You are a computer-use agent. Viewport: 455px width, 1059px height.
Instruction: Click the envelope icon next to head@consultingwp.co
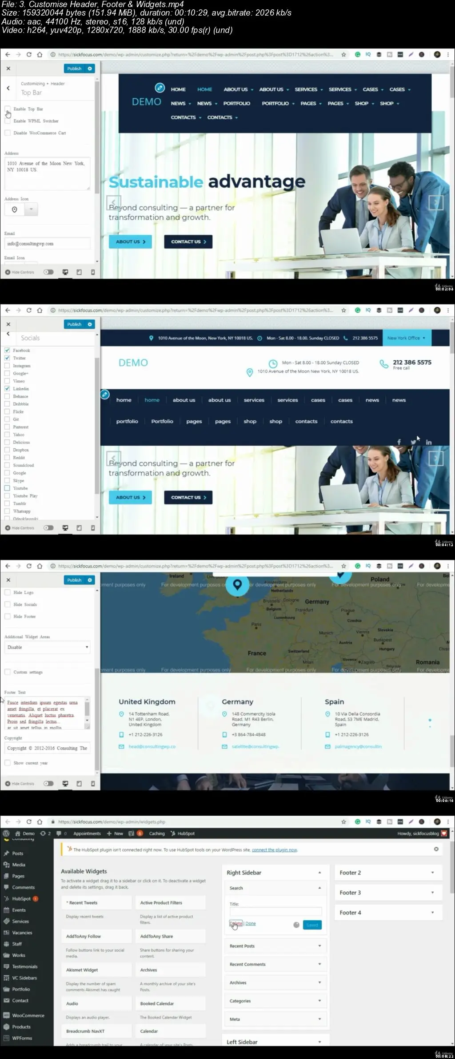[x=121, y=746]
